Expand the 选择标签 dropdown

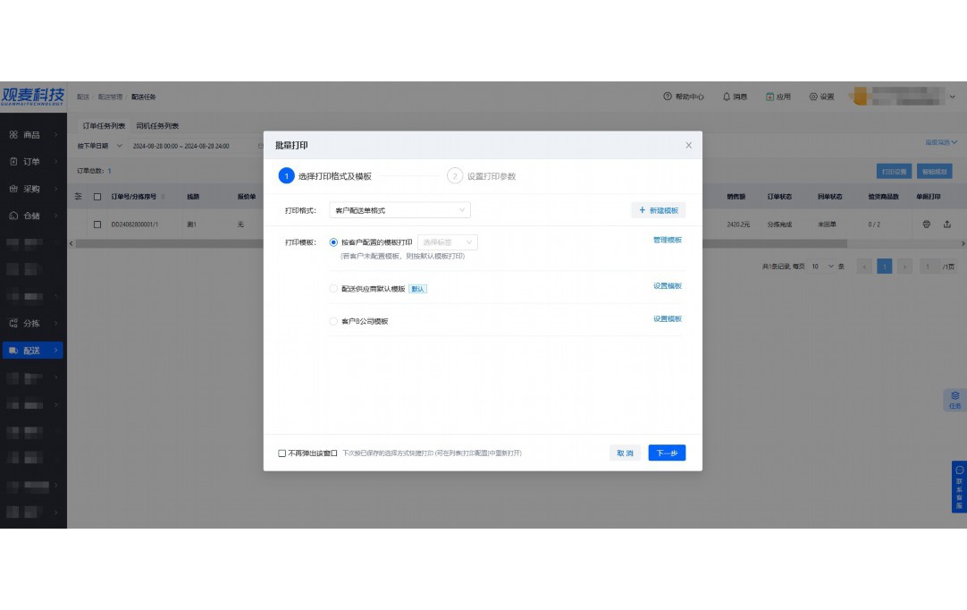coord(447,242)
